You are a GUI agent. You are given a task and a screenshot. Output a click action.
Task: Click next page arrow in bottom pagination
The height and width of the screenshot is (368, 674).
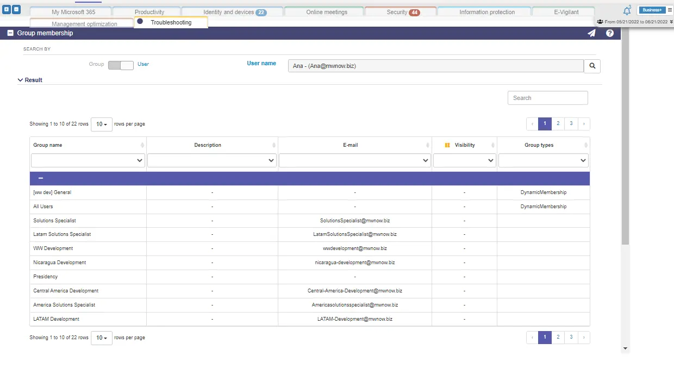584,338
